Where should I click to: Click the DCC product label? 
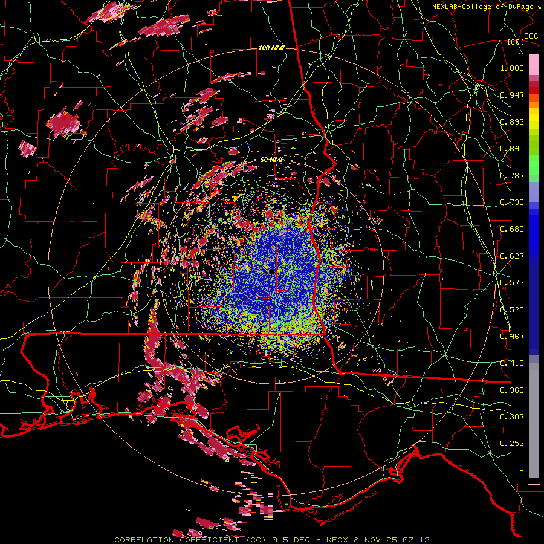point(531,36)
